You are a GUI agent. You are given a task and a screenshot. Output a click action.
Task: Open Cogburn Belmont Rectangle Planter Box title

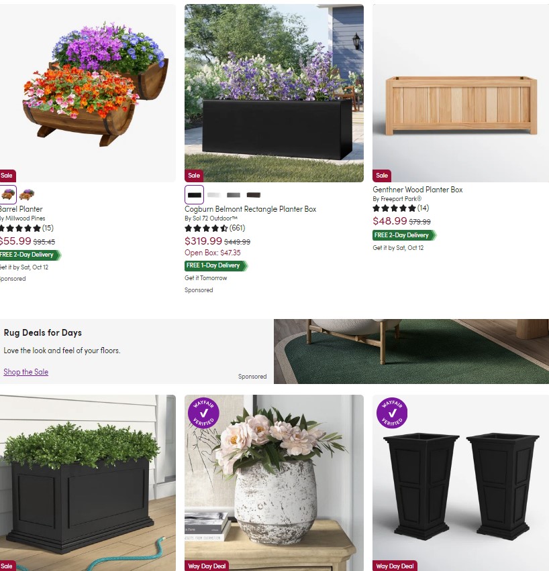point(250,209)
